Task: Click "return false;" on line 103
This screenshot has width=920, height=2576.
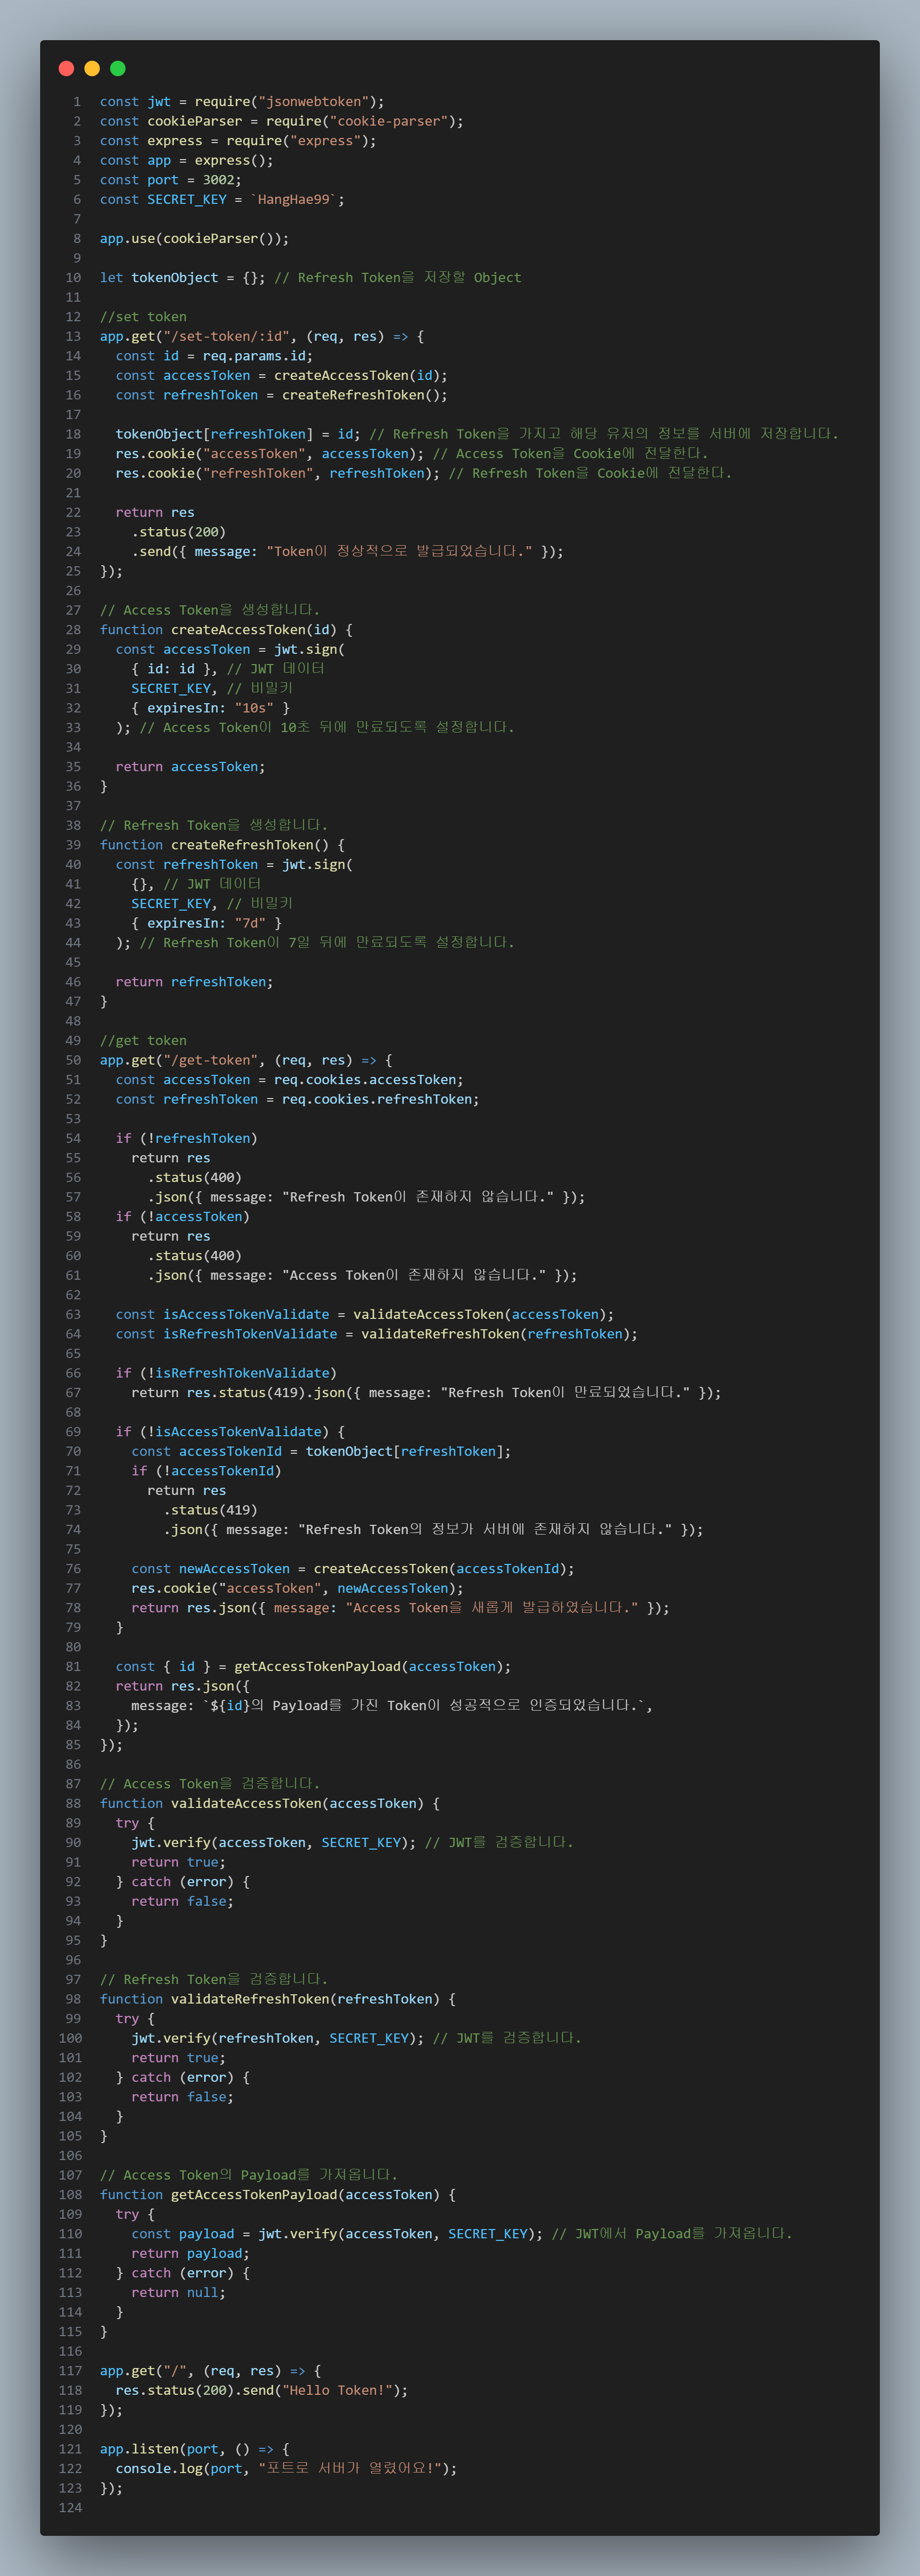Action: point(183,2097)
